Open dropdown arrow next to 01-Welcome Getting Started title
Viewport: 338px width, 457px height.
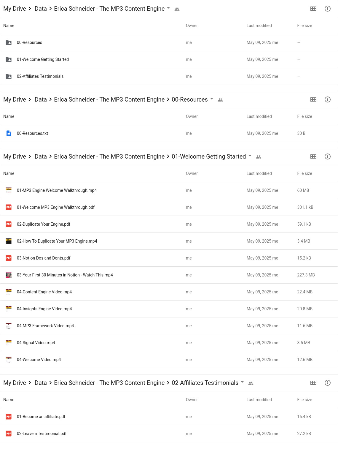(250, 156)
